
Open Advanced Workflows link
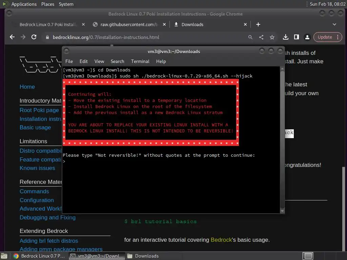coord(41,209)
